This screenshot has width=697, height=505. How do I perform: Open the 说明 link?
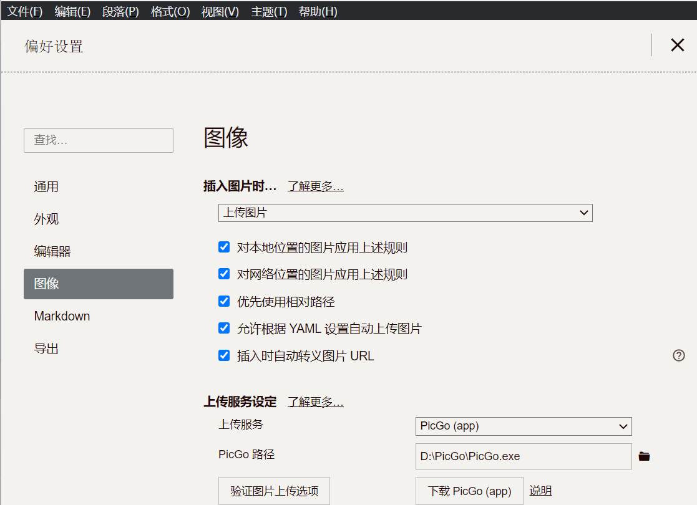tap(540, 491)
